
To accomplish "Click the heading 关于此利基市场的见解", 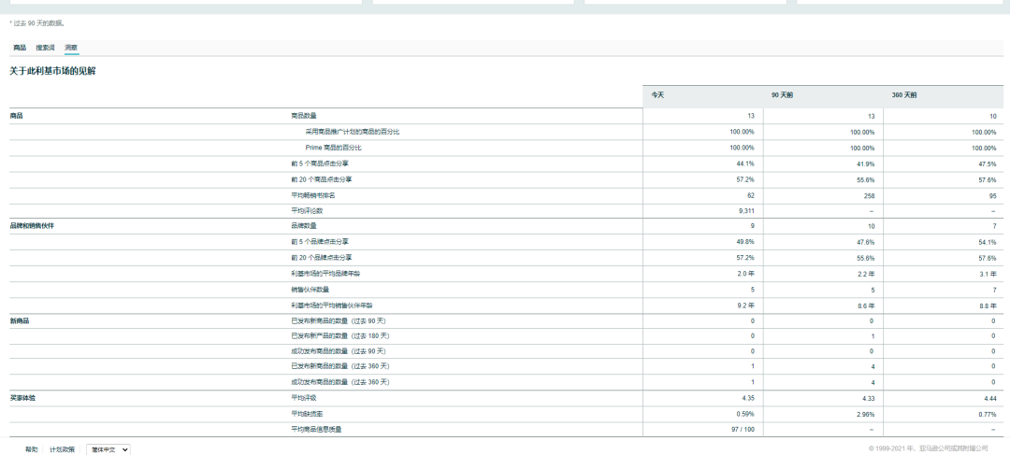I will [52, 71].
